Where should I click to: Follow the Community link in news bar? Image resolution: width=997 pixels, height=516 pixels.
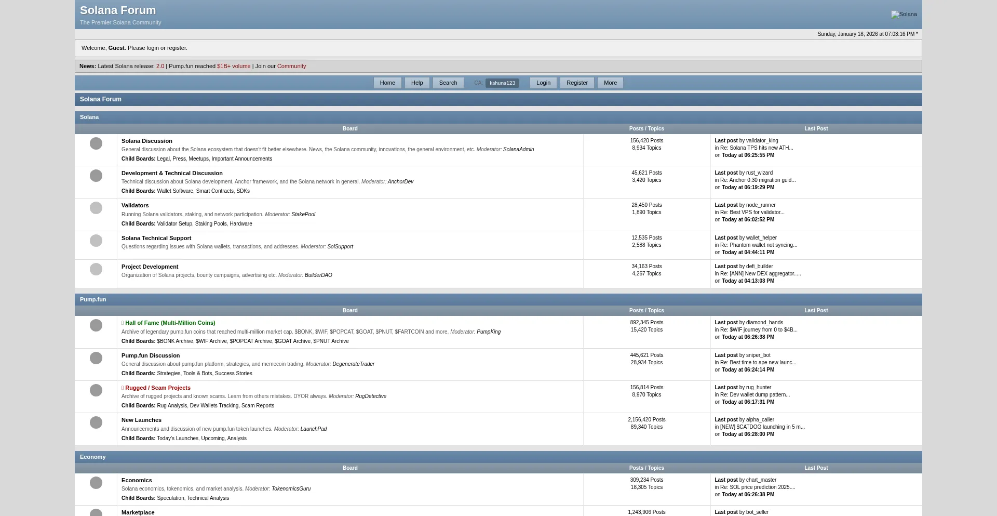291,66
